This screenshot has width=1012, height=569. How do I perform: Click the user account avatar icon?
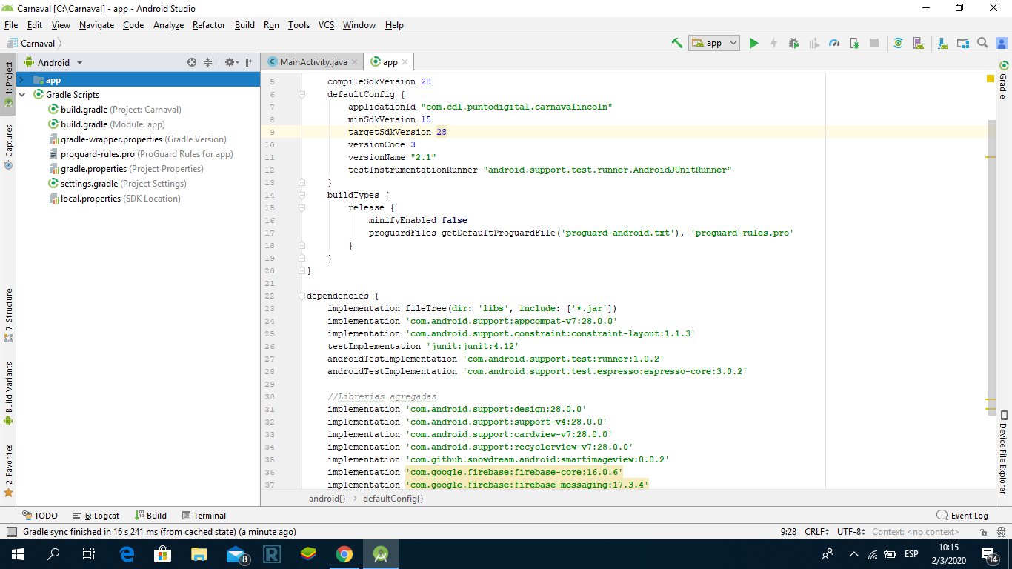coord(1000,43)
